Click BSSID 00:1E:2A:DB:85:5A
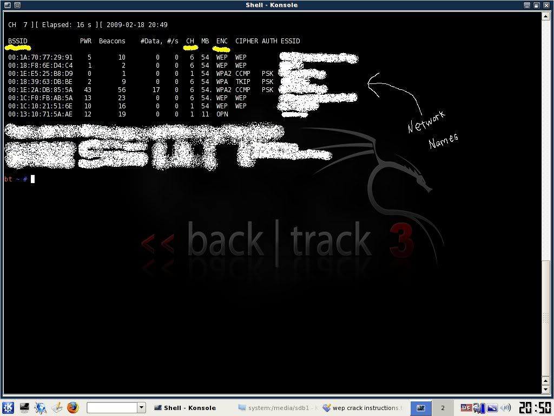Viewport: 554px width, 416px height. pos(40,89)
